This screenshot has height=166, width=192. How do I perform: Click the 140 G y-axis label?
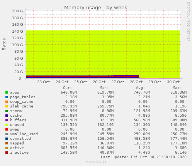[17, 31]
